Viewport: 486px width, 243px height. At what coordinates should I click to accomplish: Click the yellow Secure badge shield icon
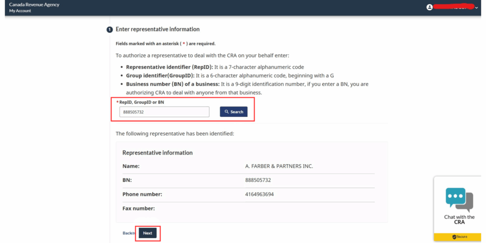pos(454,237)
